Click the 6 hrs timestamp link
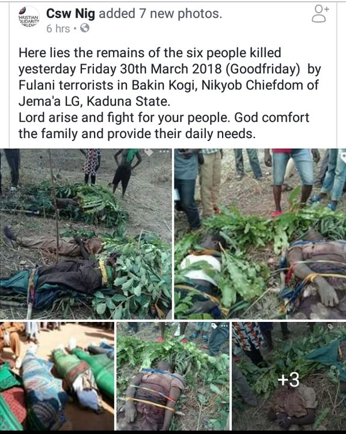This screenshot has width=346, height=434. (58, 28)
